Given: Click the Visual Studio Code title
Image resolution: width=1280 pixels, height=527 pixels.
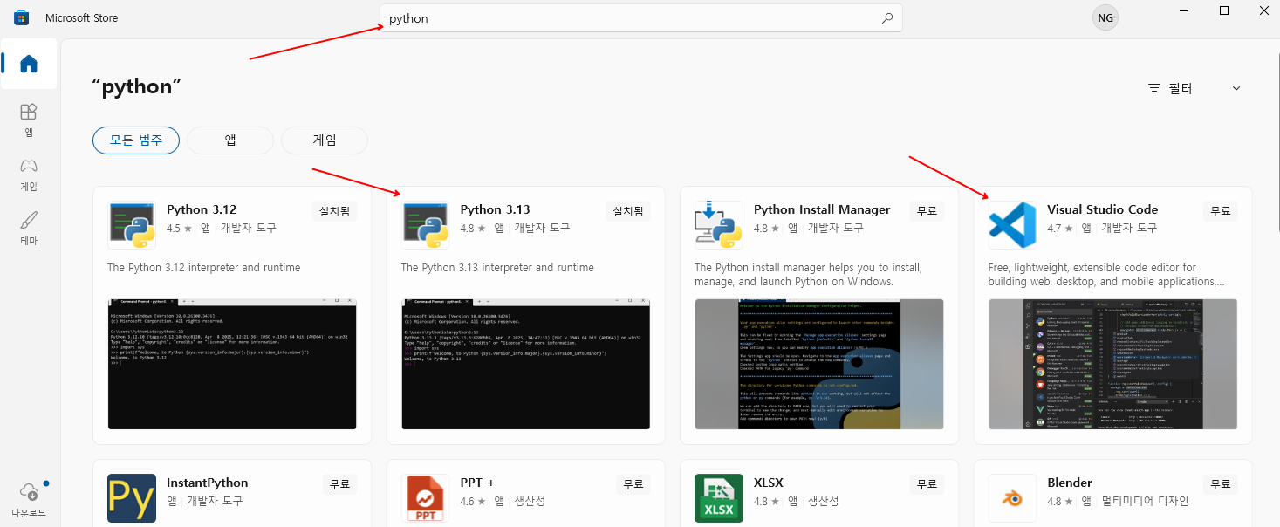Looking at the screenshot, I should pyautogui.click(x=1102, y=209).
